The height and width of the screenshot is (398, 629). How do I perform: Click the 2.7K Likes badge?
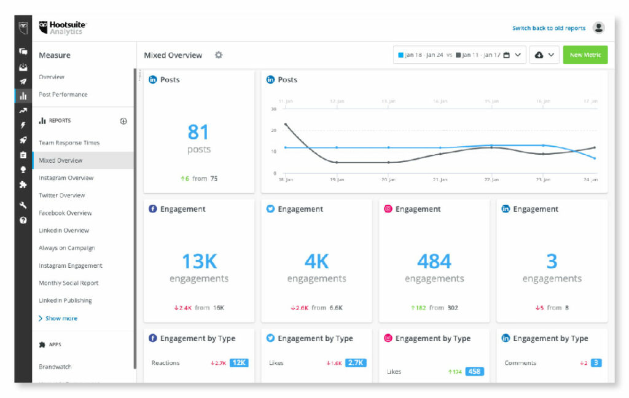356,363
